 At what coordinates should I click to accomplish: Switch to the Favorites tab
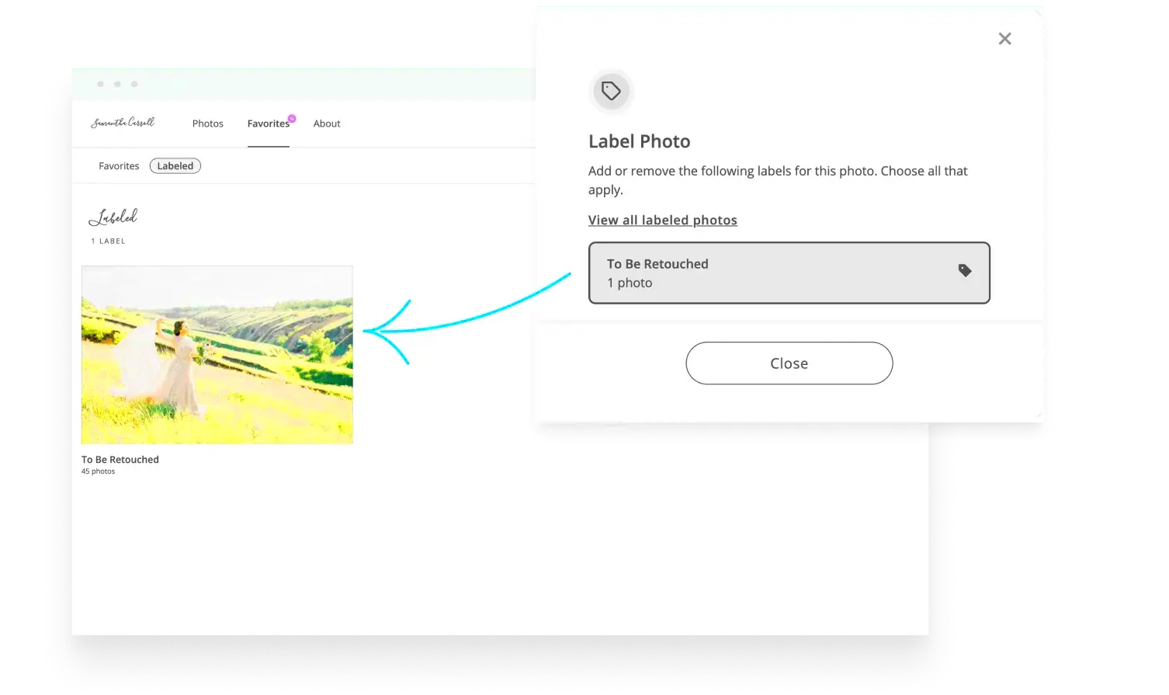pos(269,123)
